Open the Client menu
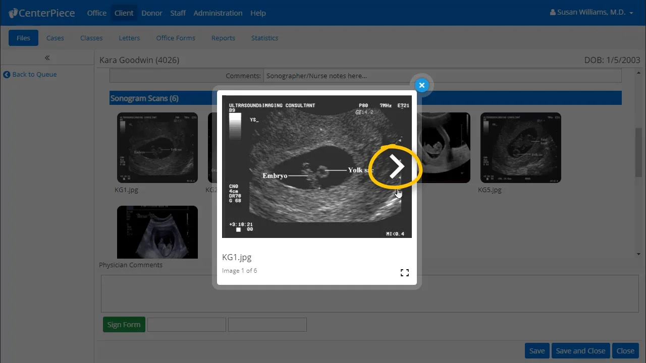 tap(124, 13)
